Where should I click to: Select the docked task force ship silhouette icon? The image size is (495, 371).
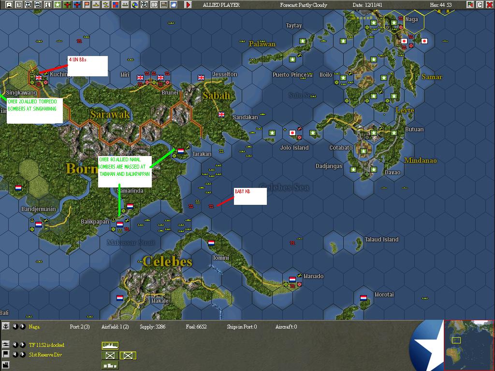(x=110, y=345)
